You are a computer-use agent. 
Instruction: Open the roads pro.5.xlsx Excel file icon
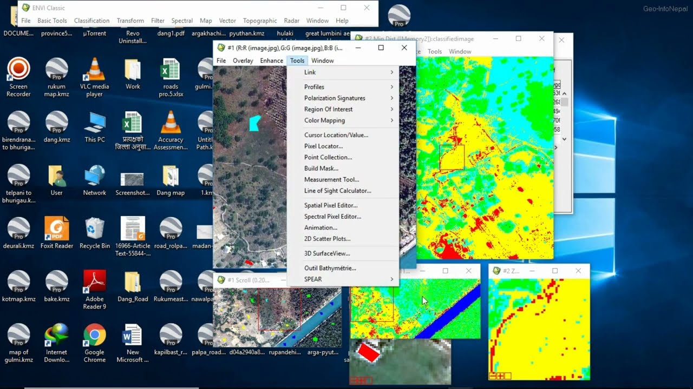point(171,77)
